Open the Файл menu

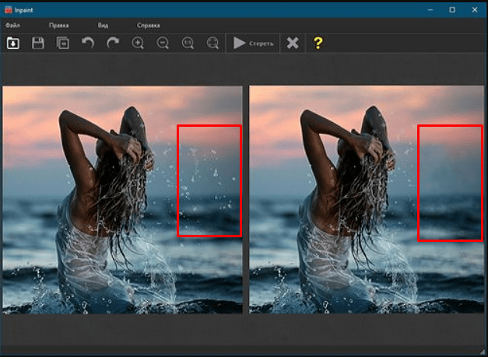click(12, 26)
